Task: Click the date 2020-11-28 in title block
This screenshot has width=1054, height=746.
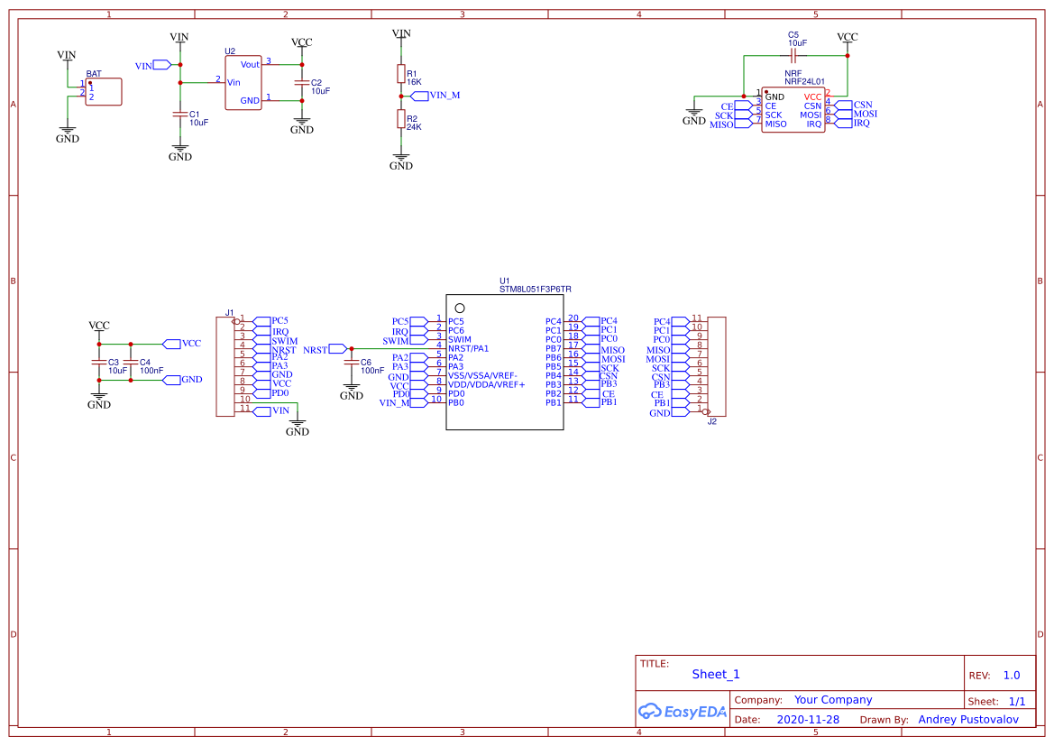Action: (x=806, y=719)
